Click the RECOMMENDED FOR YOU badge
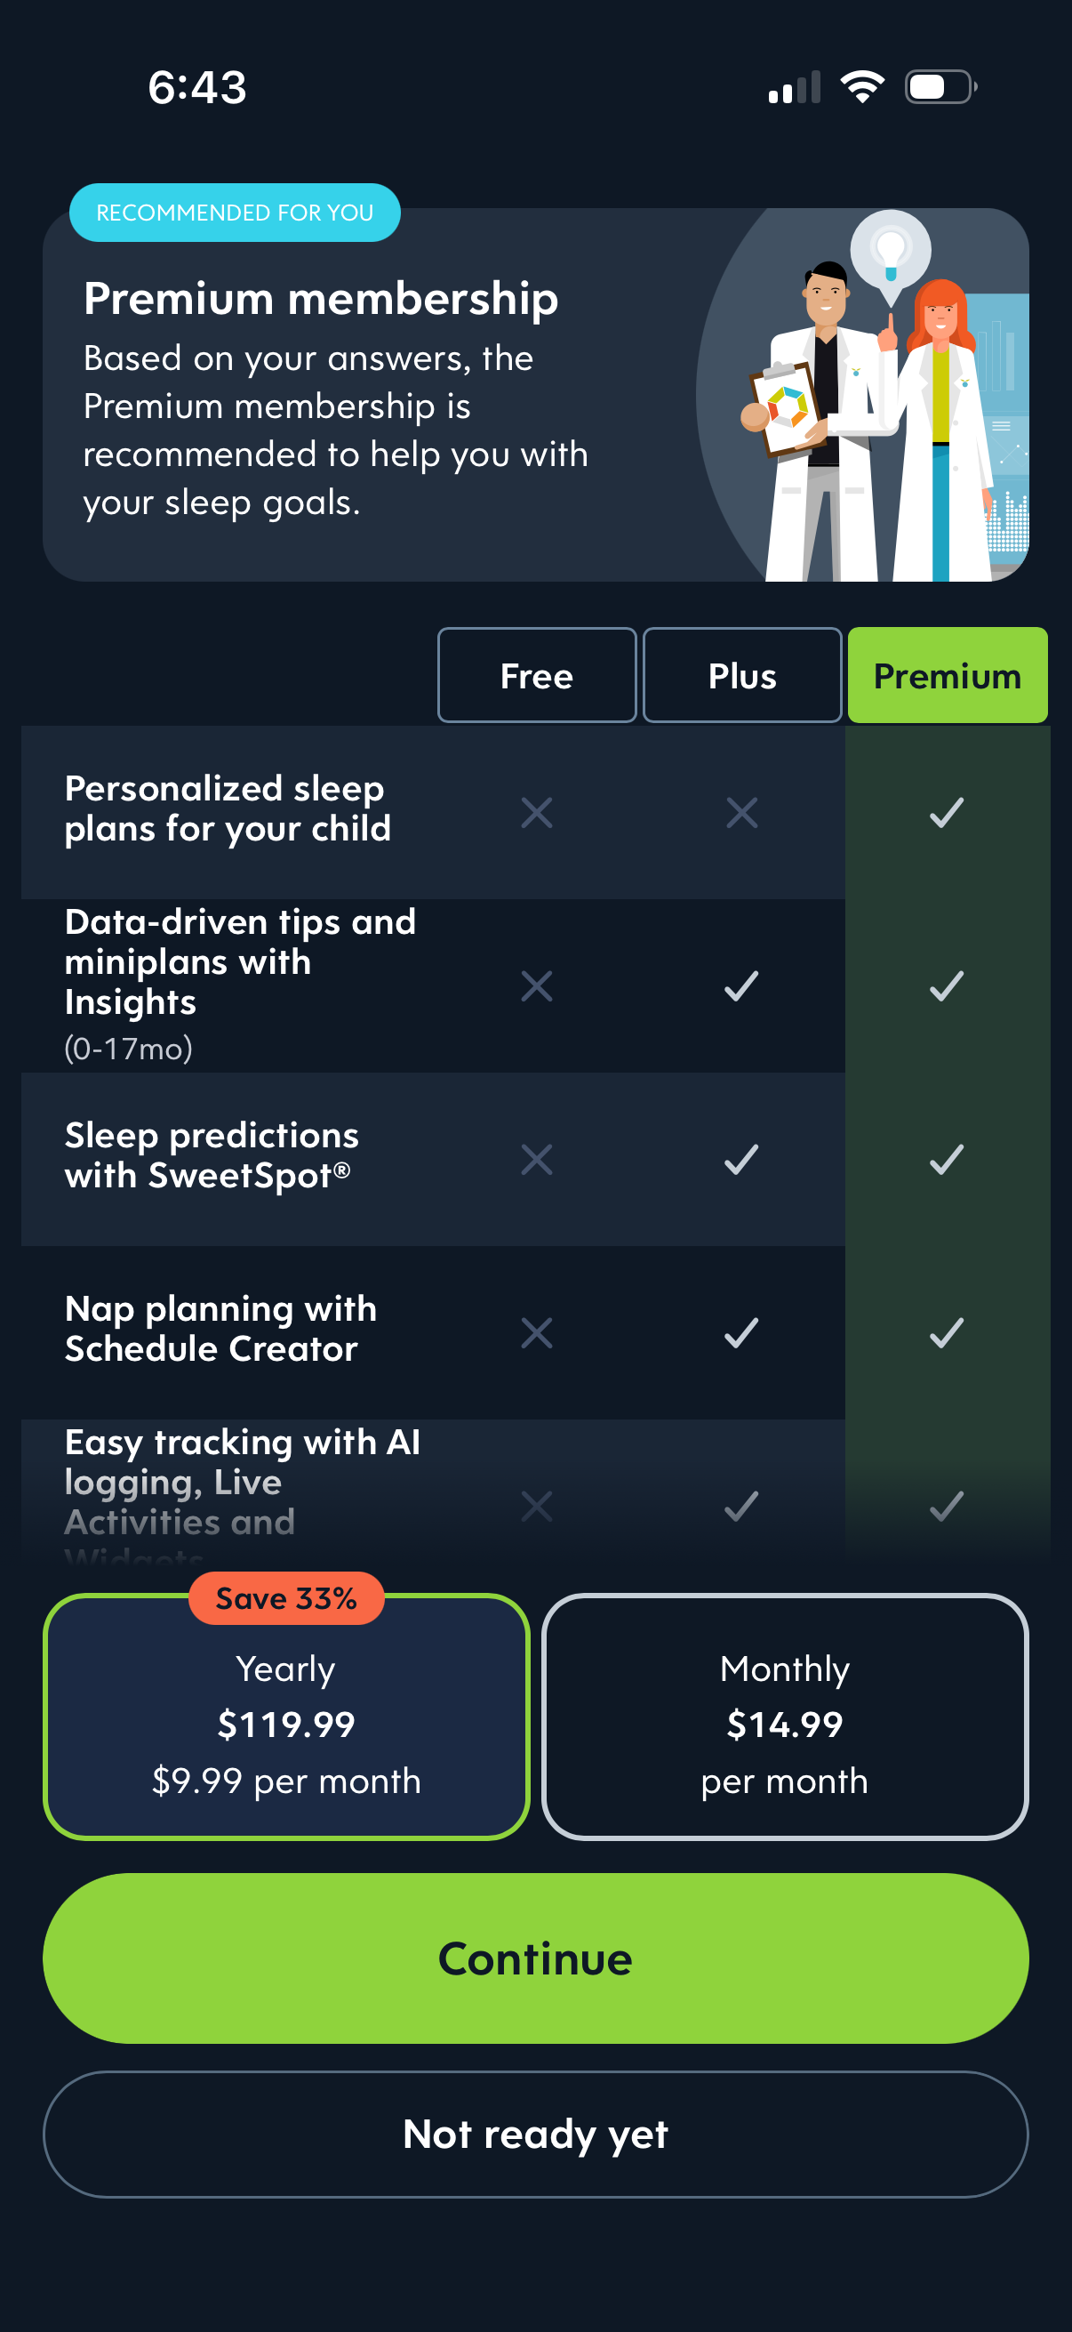The width and height of the screenshot is (1072, 2332). pyautogui.click(x=235, y=213)
